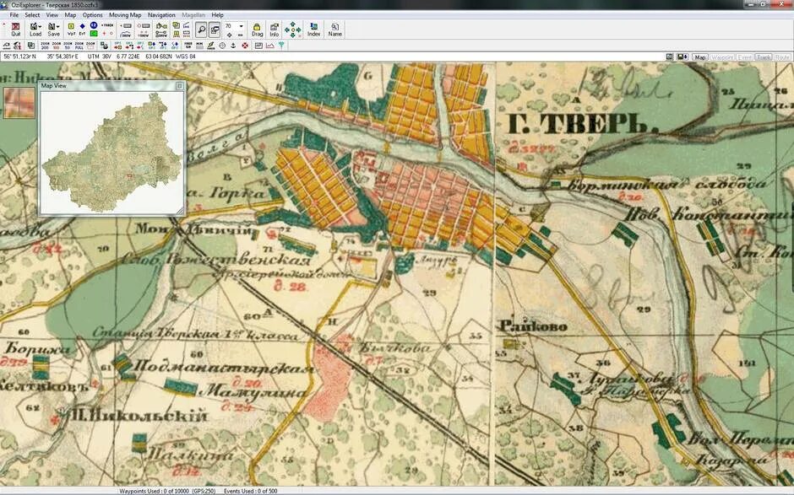The width and height of the screenshot is (794, 495).
Task: Open the Map menu
Action: pyautogui.click(x=70, y=15)
